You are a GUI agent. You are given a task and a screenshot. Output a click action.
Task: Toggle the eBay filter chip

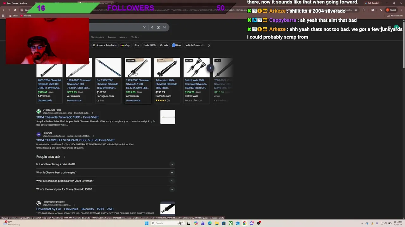pos(125,45)
